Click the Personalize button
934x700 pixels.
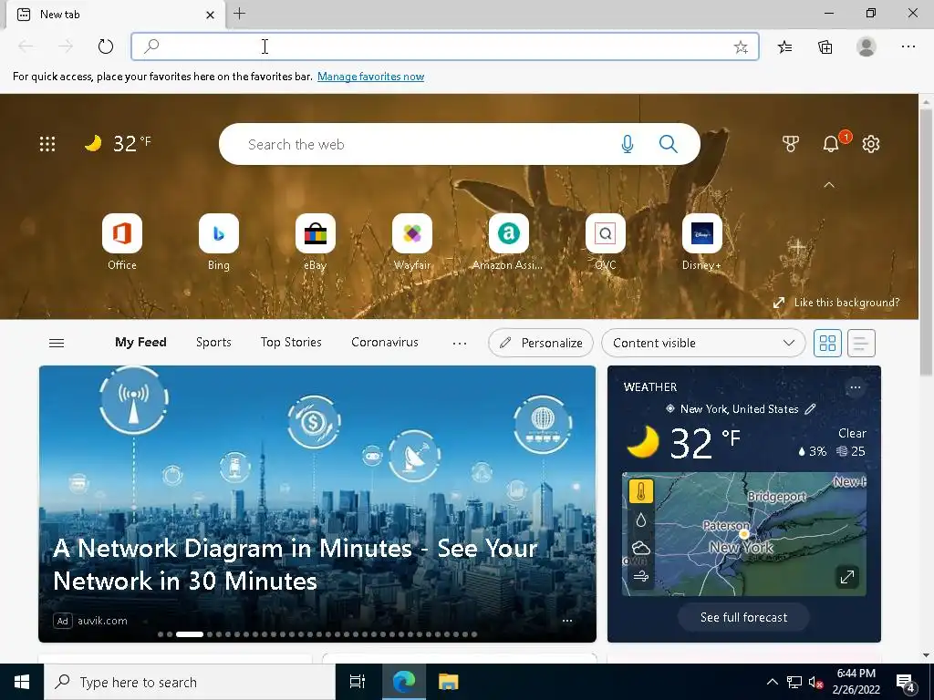[540, 343]
